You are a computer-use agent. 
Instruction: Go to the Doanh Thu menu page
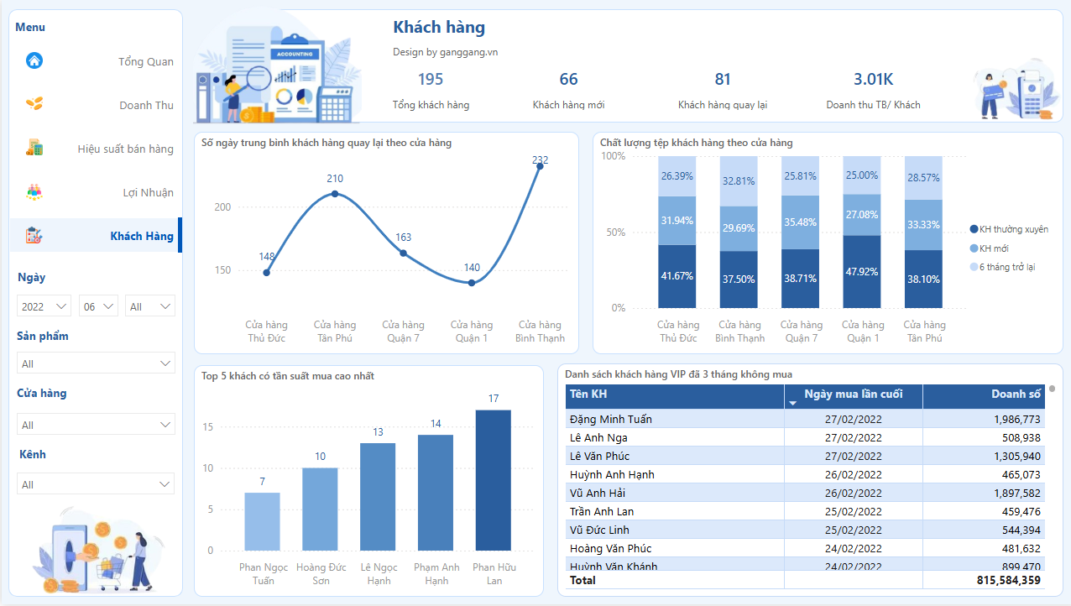146,105
